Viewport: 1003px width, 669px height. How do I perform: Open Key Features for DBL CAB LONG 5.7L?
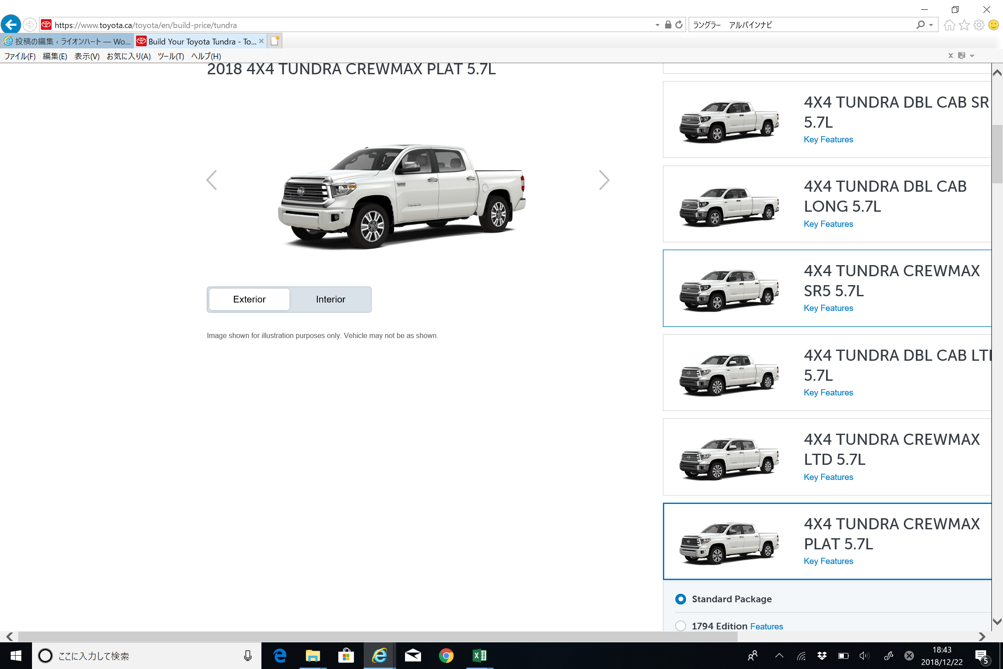[828, 224]
